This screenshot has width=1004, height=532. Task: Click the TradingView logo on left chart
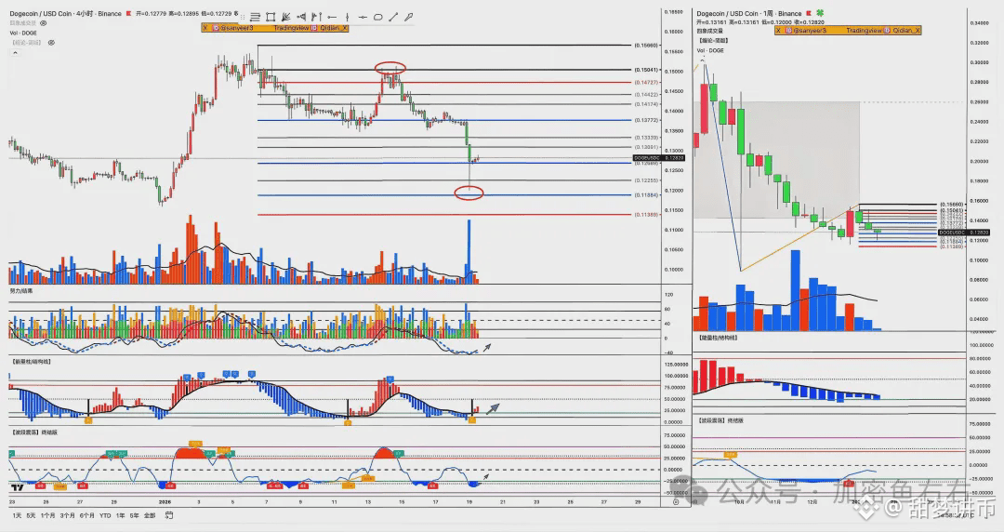pos(17,488)
